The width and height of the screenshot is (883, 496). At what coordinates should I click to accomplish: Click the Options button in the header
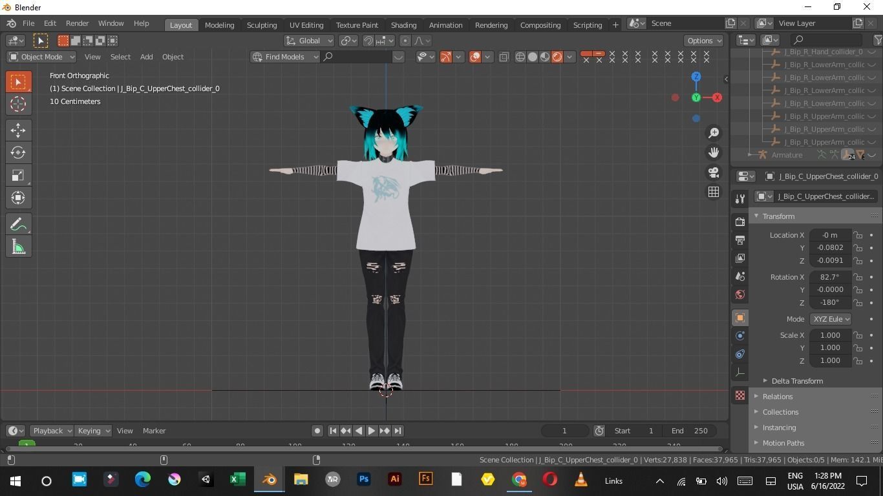703,40
